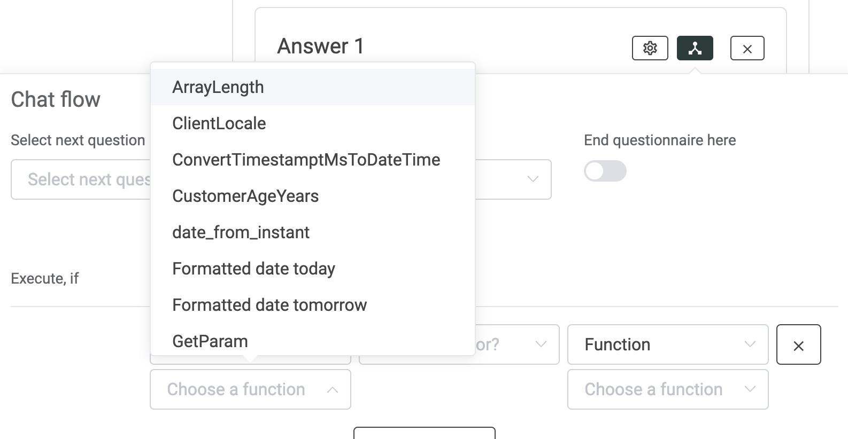Click the collapse chevron on Choose a function
The height and width of the screenshot is (439, 848).
point(333,389)
